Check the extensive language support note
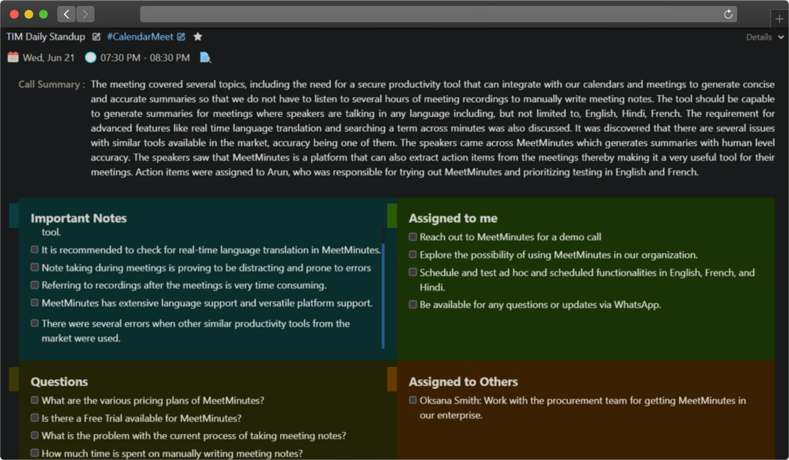 click(x=35, y=302)
